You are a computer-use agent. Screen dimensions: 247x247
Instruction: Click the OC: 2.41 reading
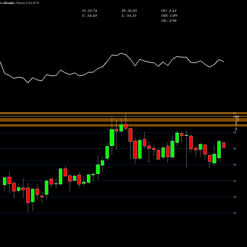click(169, 11)
